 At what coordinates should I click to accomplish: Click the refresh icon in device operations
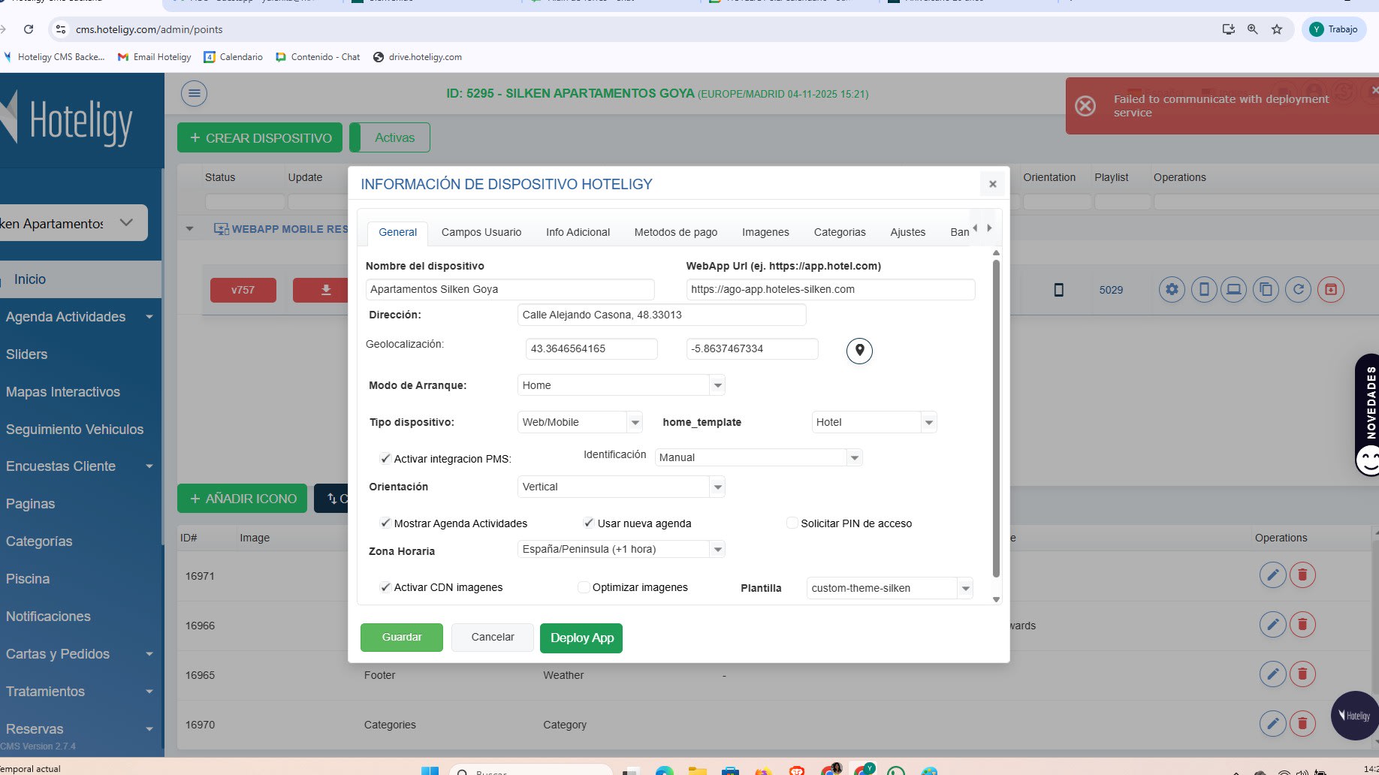1298,290
